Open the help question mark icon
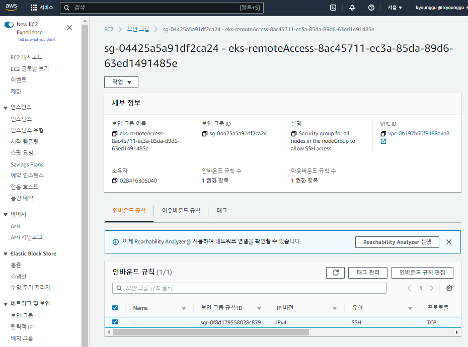 [x=371, y=8]
